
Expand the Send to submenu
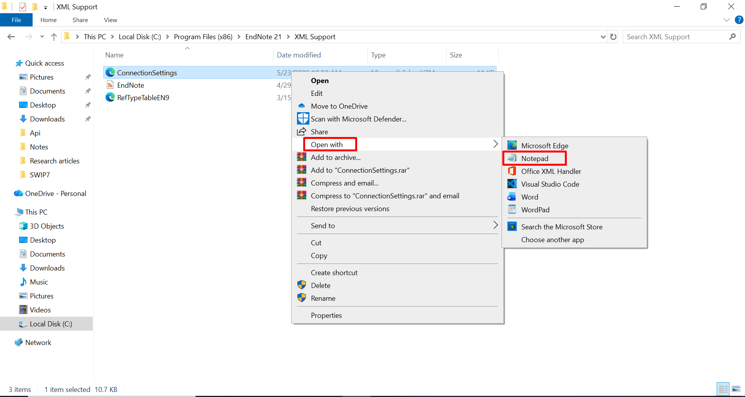[x=398, y=225]
